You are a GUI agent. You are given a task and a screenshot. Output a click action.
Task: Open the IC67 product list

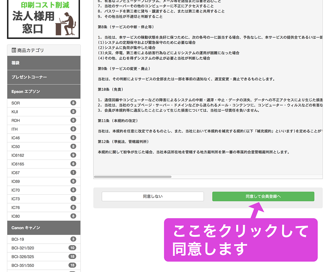coord(16,173)
